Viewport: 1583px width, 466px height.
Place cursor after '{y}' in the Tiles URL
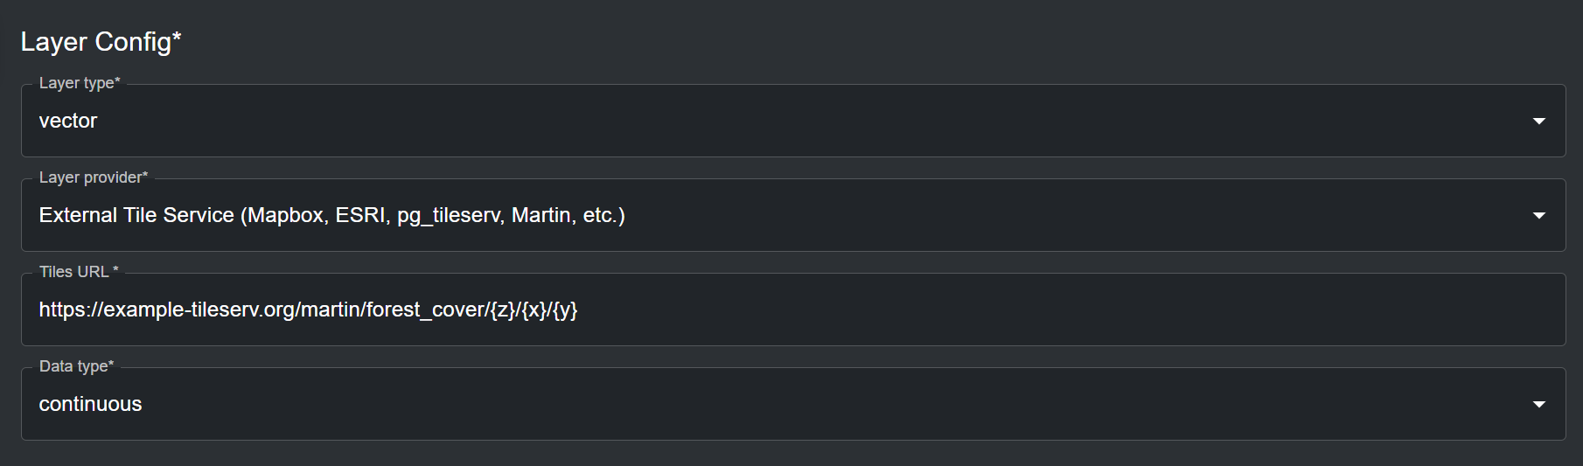pyautogui.click(x=578, y=310)
